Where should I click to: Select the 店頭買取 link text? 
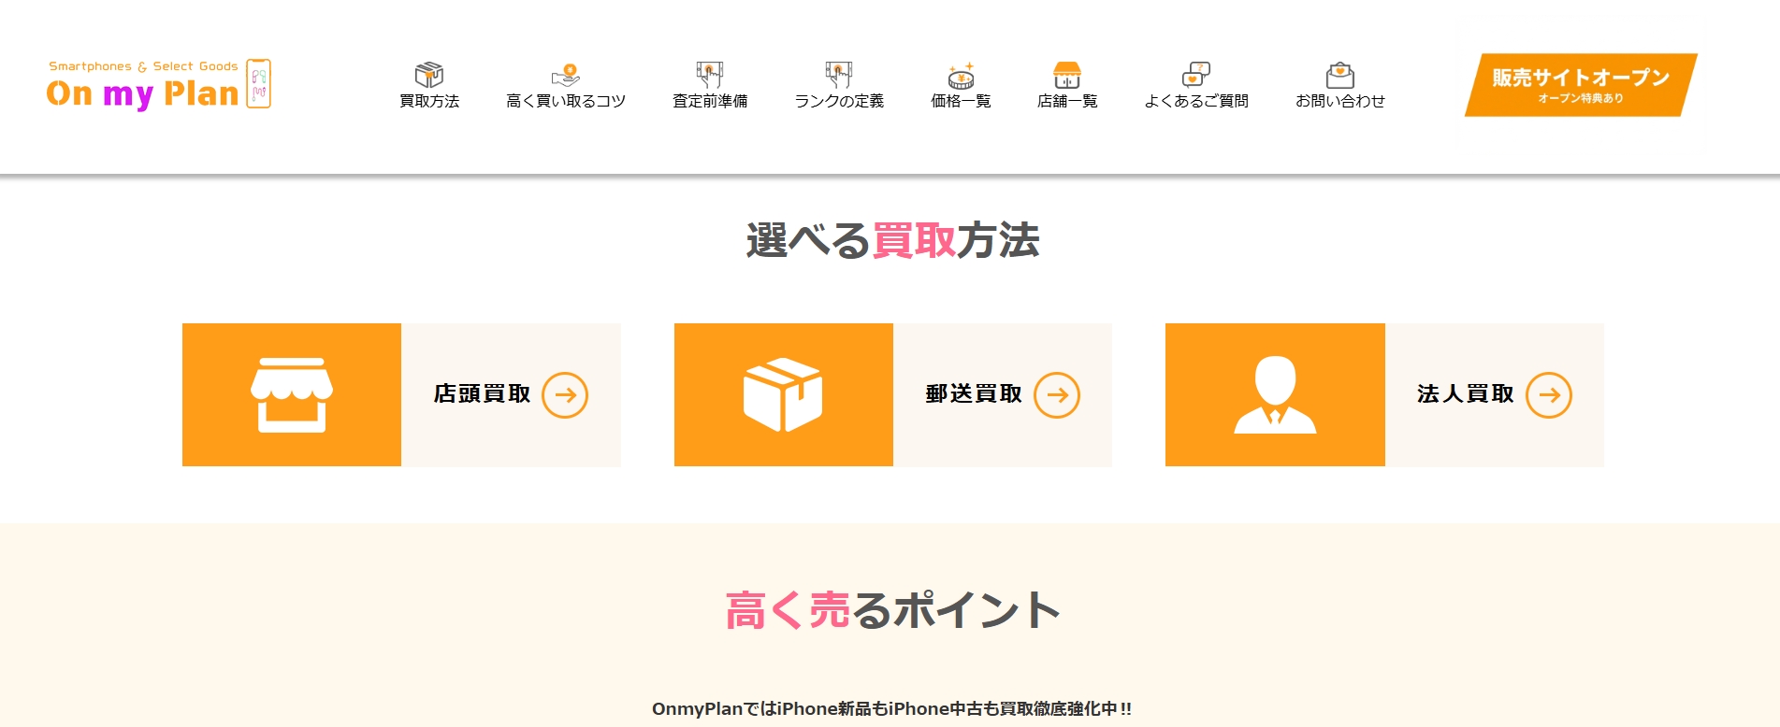tap(482, 394)
